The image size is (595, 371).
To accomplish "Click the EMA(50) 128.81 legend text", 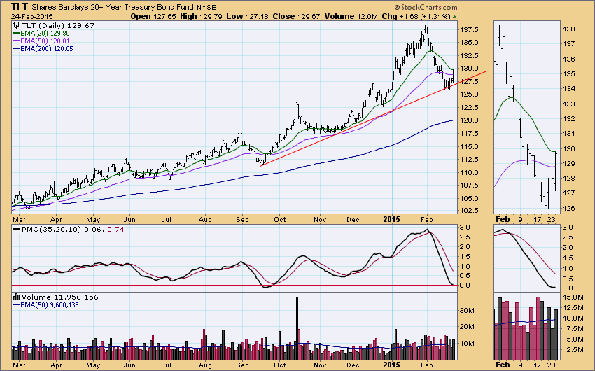I will pyautogui.click(x=45, y=41).
